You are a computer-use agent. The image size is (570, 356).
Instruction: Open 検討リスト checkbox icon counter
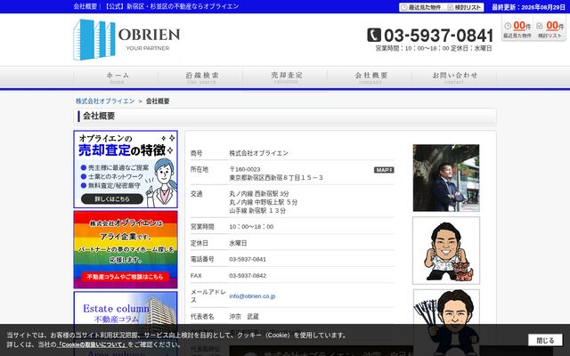pos(550,28)
